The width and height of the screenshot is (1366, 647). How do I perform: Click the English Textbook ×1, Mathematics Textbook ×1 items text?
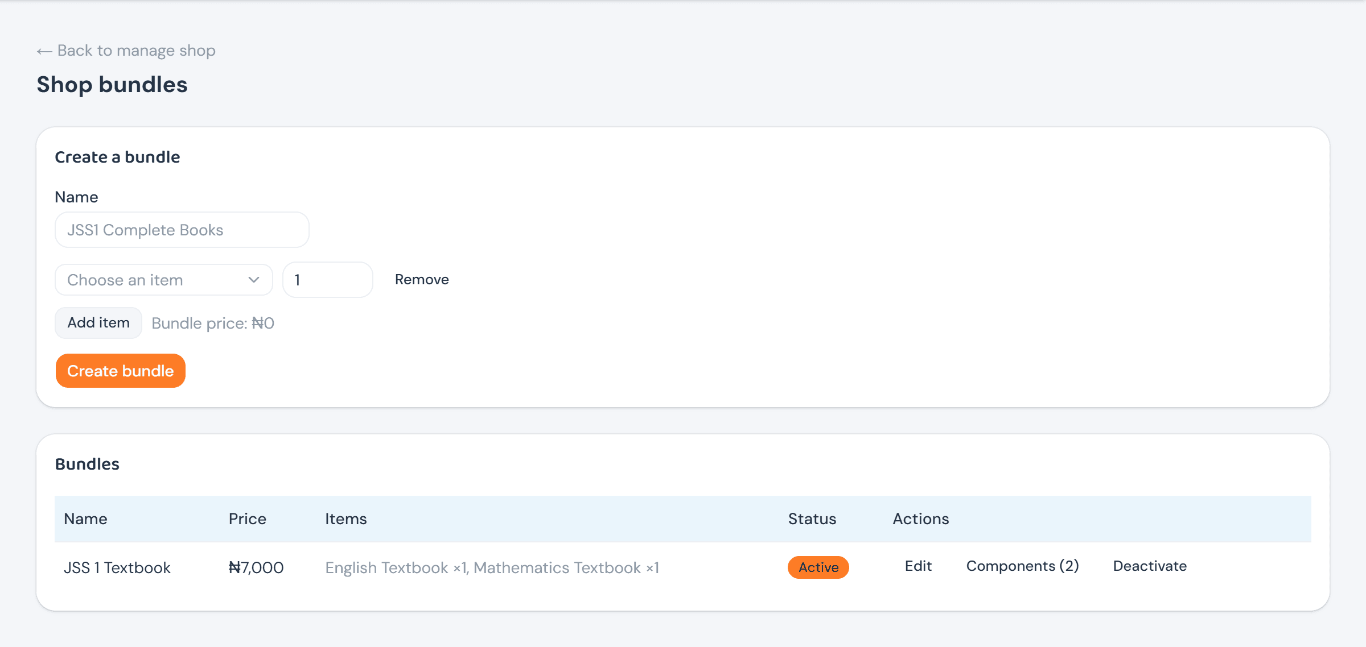pos(492,567)
